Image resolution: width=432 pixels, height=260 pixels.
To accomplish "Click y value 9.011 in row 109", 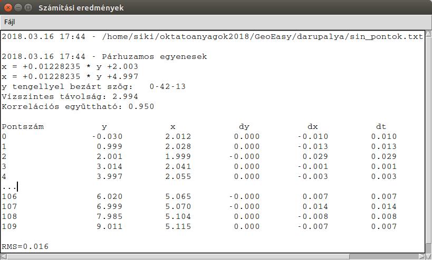I will (109, 226).
